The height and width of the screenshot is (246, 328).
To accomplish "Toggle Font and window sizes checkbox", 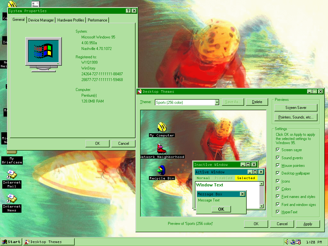I will [278, 205].
